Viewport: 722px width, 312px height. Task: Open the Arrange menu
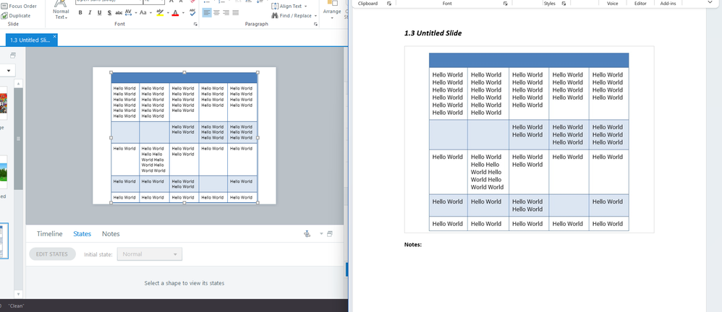click(x=333, y=9)
